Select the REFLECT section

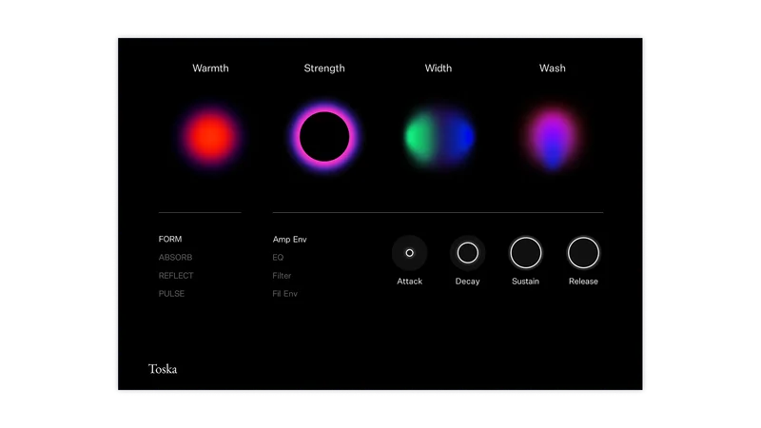pos(176,276)
